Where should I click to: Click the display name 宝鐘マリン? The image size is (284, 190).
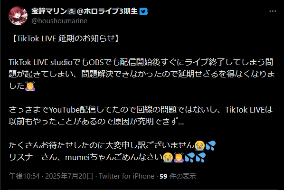point(49,11)
